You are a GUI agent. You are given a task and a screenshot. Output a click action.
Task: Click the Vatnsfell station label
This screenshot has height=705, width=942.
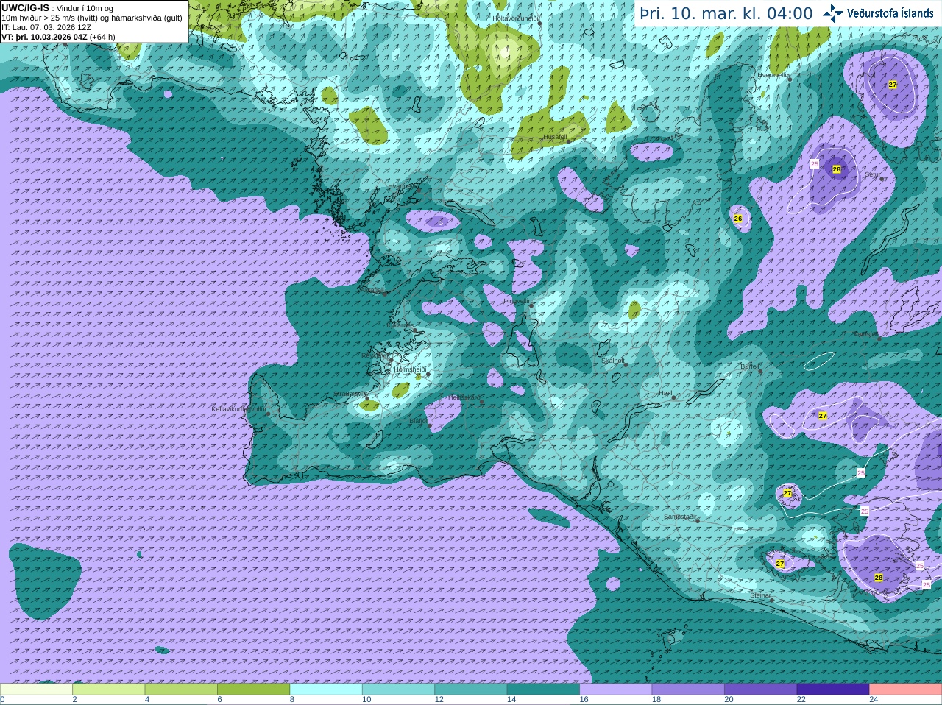[865, 334]
